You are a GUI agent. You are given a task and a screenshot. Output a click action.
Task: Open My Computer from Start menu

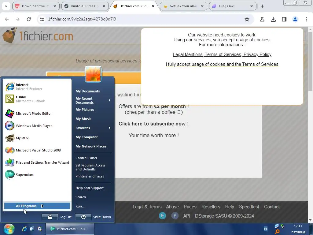87,137
